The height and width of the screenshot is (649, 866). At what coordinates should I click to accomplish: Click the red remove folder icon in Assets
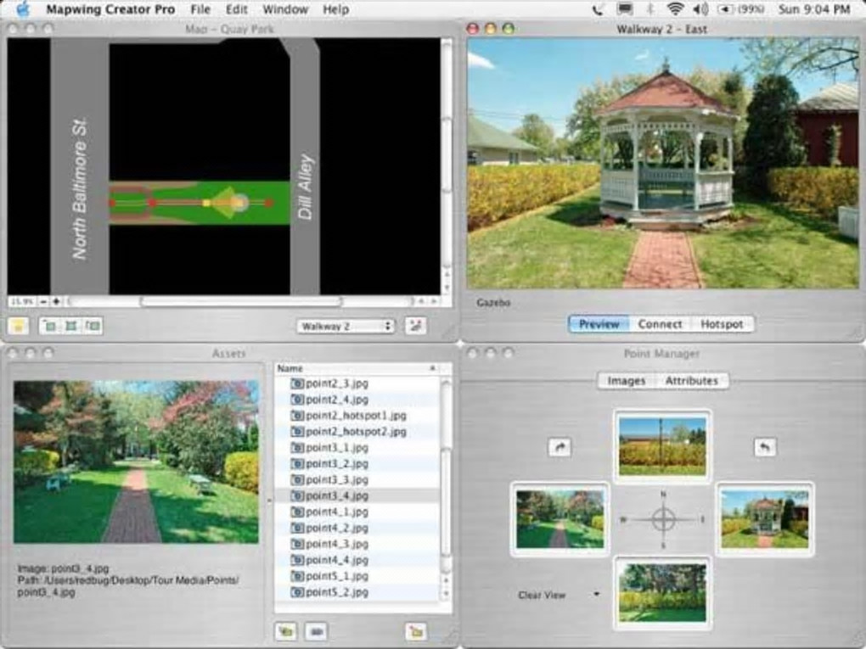tap(416, 631)
